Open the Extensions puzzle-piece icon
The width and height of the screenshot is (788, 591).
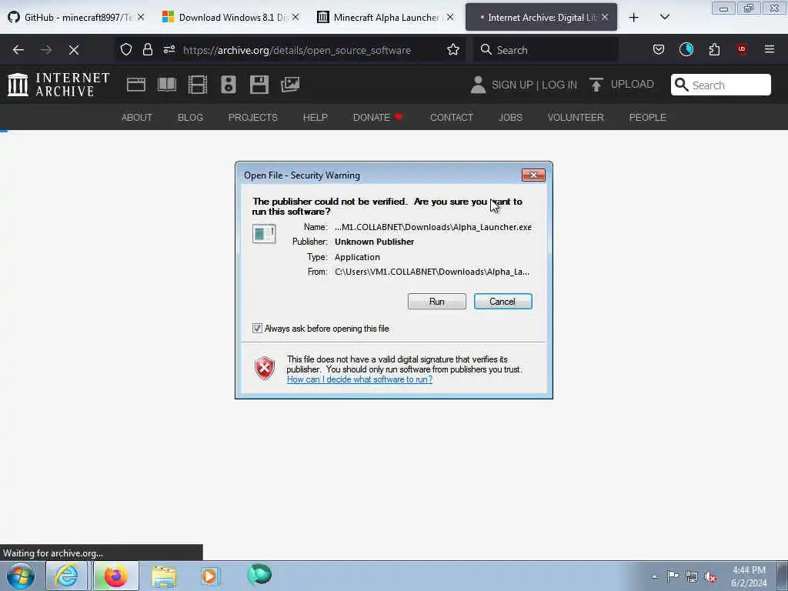(714, 49)
